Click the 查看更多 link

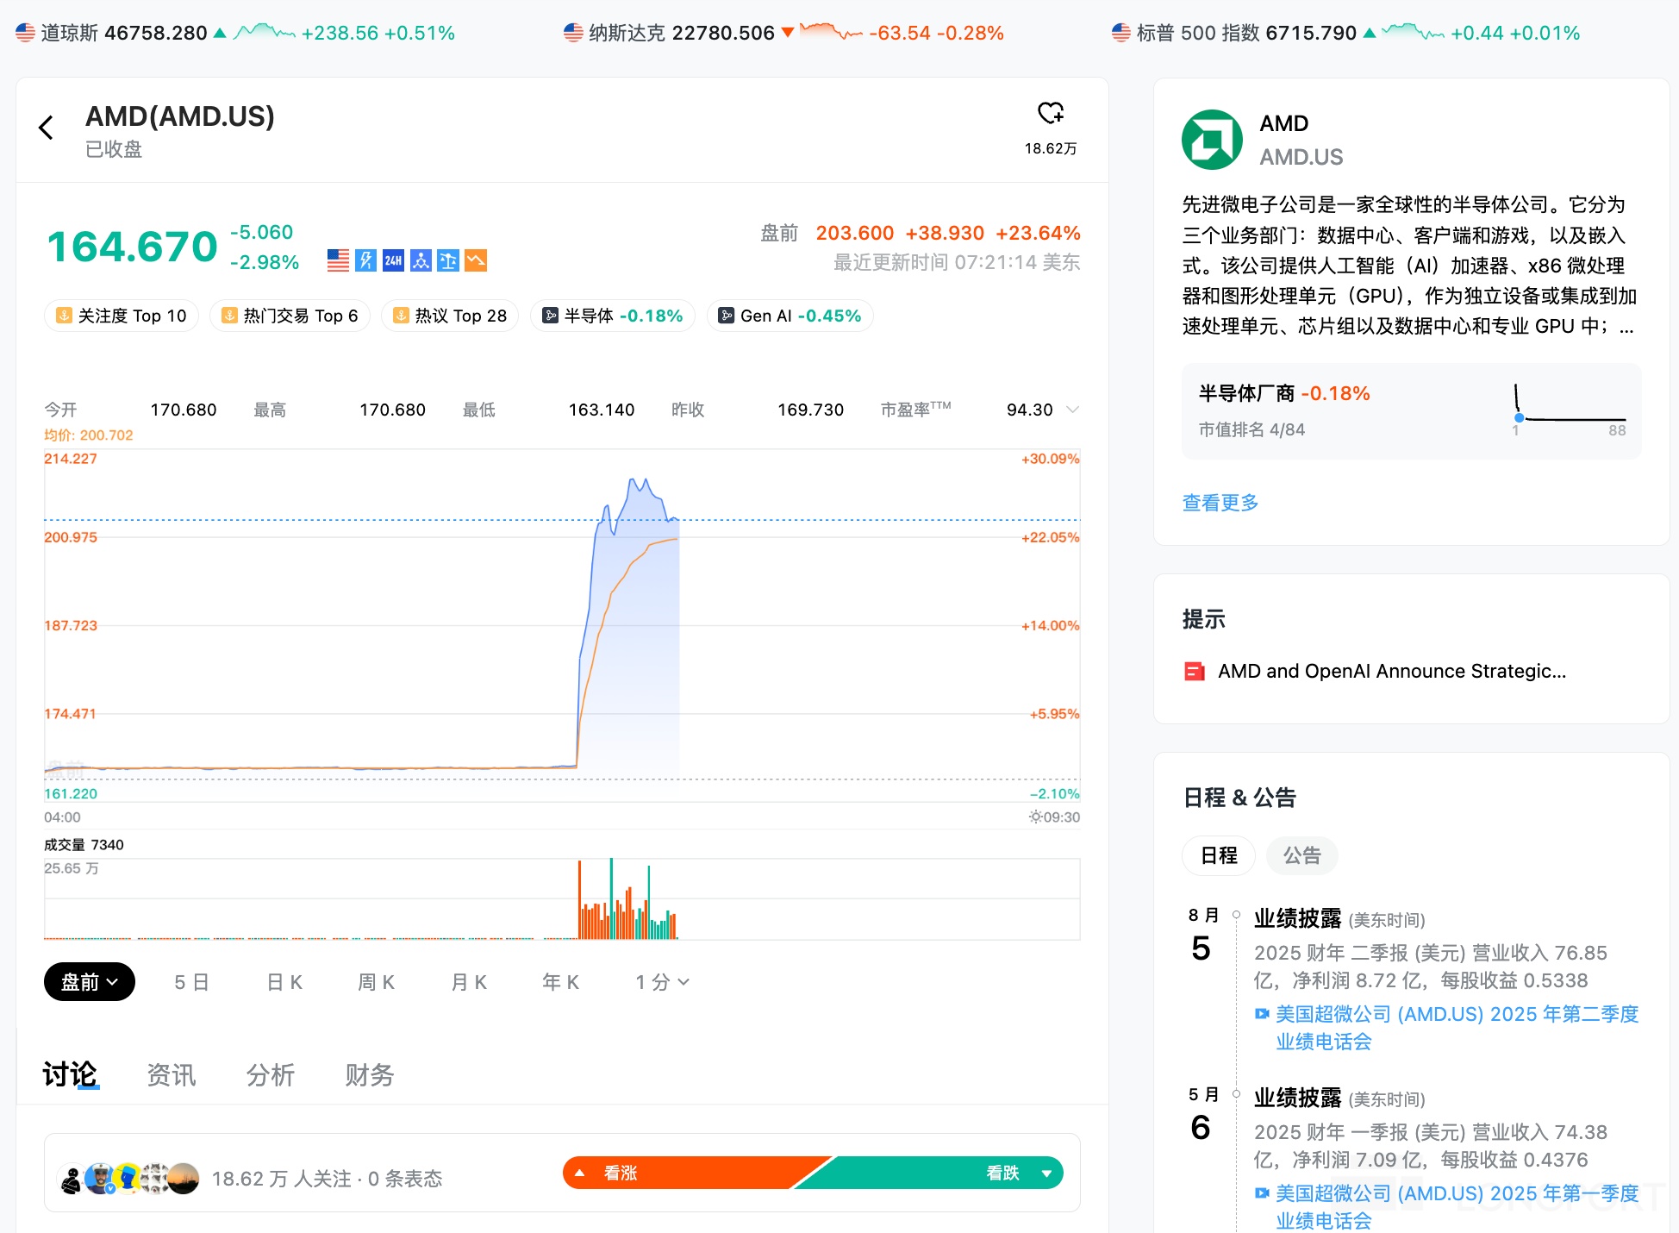click(1220, 503)
